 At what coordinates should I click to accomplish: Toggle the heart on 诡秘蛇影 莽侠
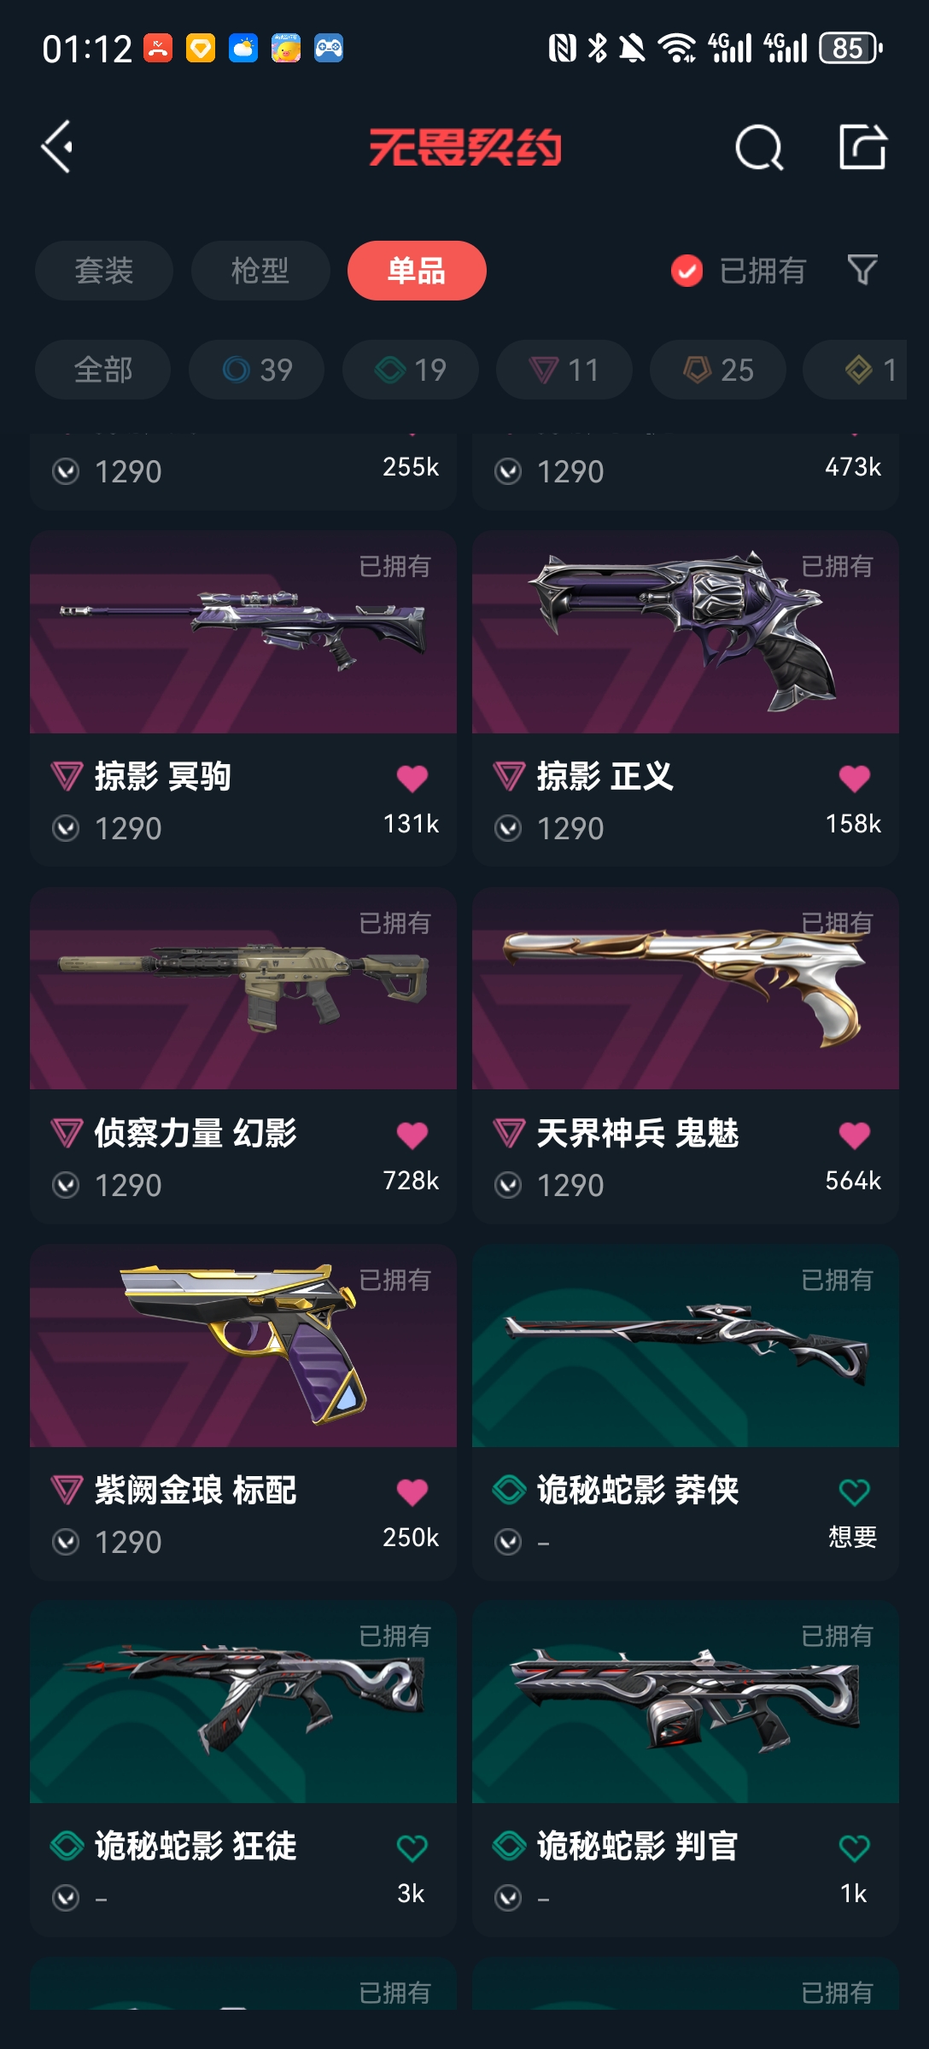[x=854, y=1492]
